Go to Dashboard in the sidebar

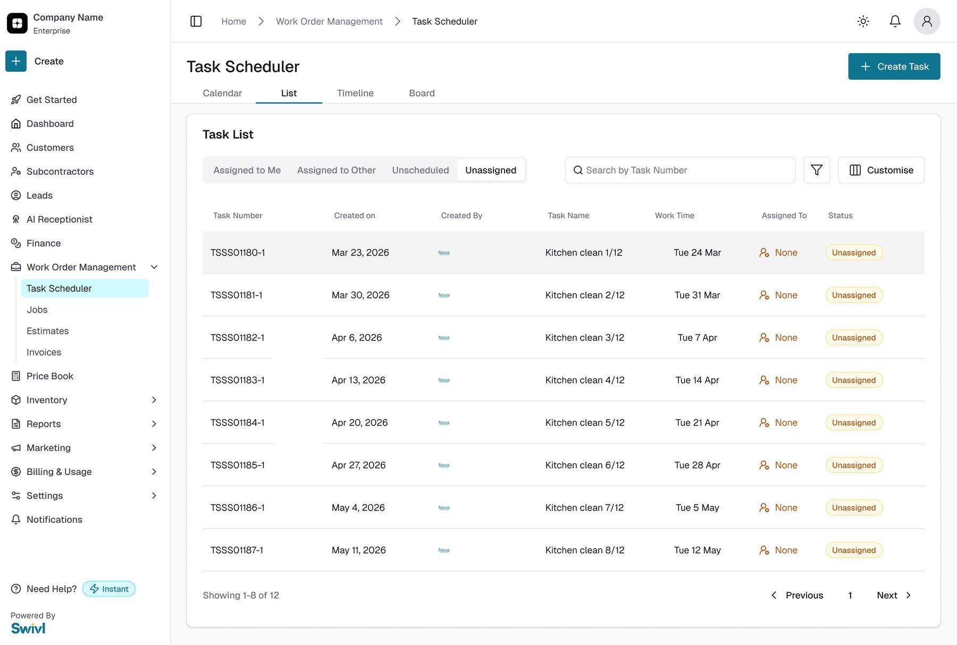pos(50,124)
